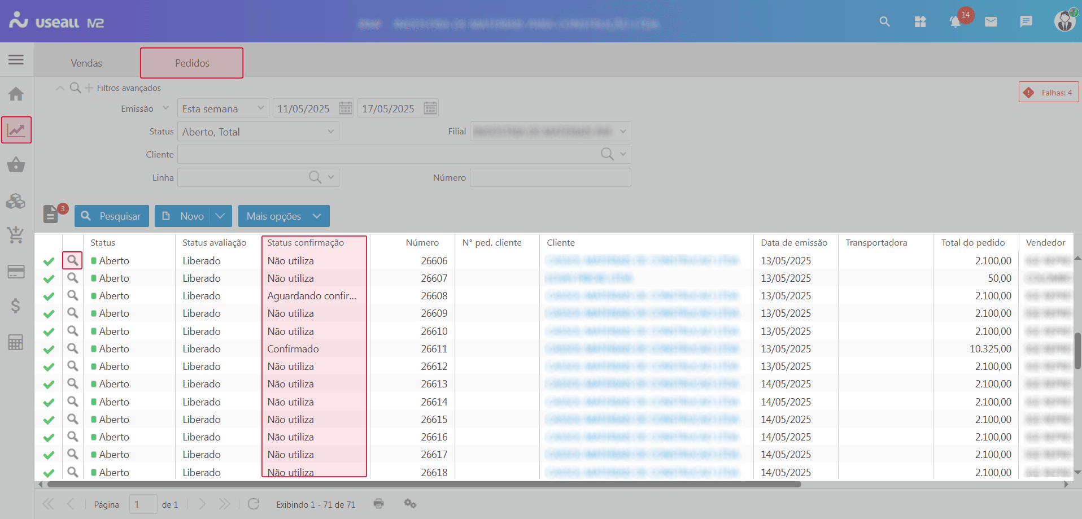Toggle the green checkmark for order 26611

(x=49, y=350)
